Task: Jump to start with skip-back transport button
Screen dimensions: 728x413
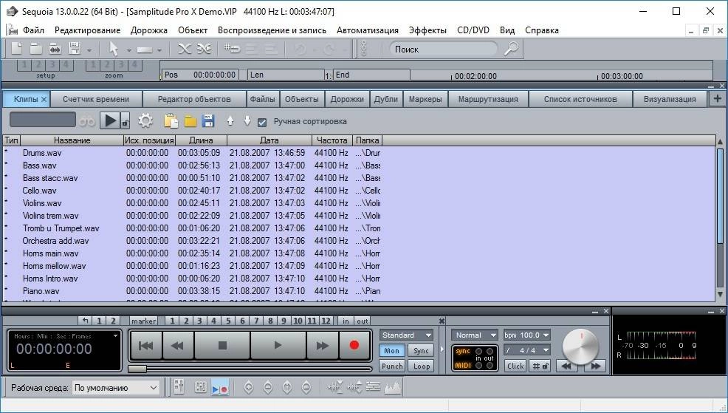Action: click(x=145, y=345)
